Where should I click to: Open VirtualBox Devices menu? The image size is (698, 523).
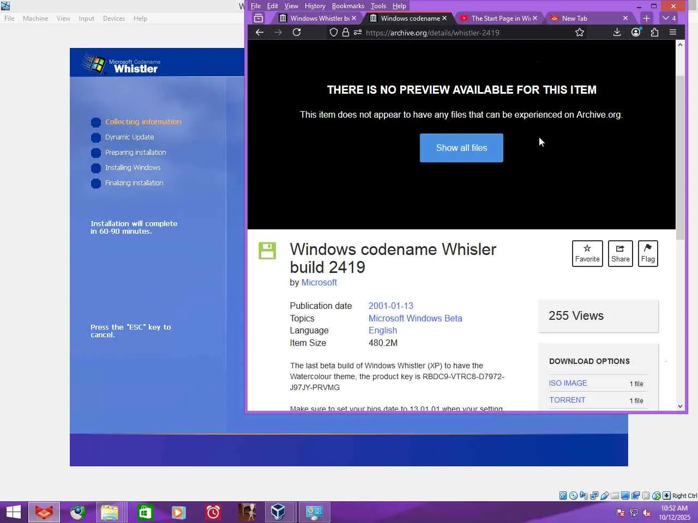(113, 19)
